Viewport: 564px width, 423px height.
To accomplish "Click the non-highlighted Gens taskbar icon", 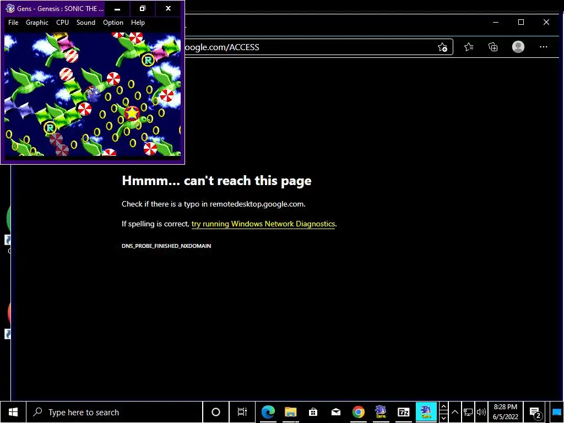I will 381,412.
